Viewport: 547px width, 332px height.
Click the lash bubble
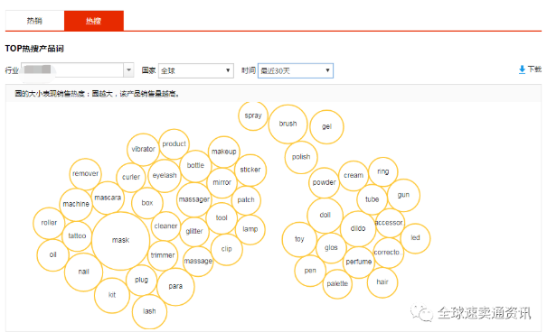(x=149, y=311)
